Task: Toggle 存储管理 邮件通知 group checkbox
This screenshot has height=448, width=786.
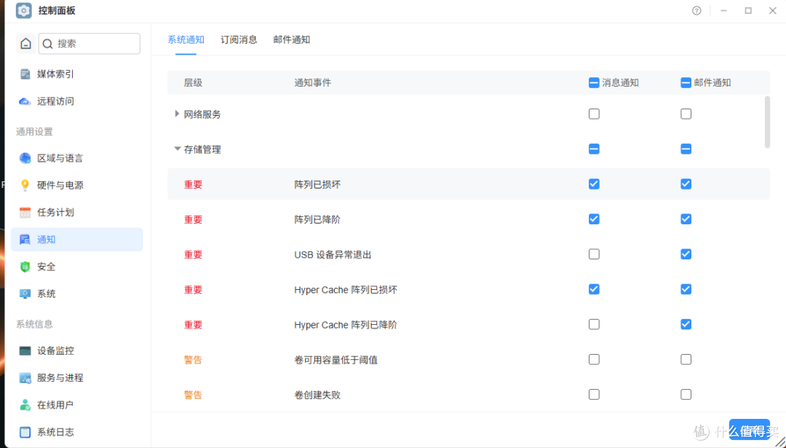Action: coord(686,149)
